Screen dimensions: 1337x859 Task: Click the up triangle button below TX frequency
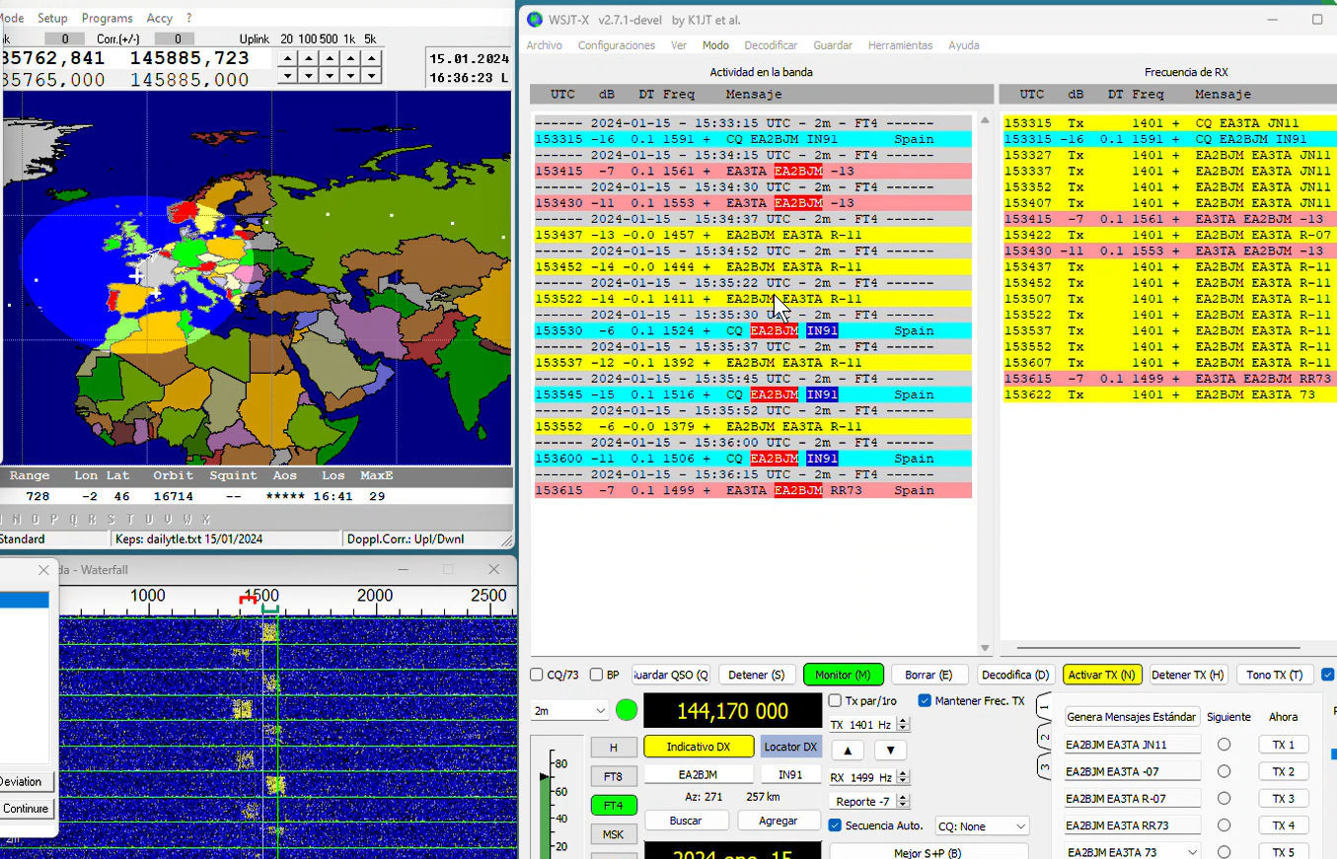tap(847, 750)
